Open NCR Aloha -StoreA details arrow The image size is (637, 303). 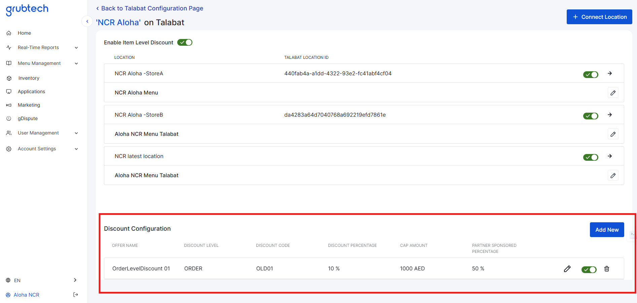point(610,73)
